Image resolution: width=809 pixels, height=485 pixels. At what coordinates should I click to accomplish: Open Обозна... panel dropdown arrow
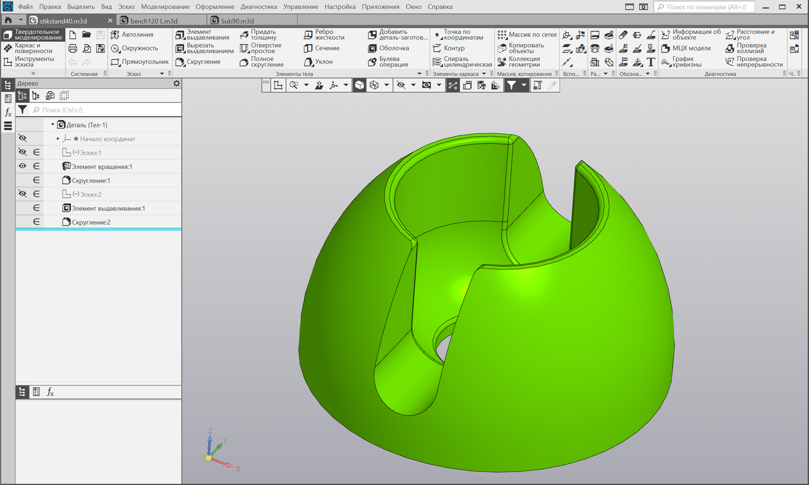coord(648,74)
